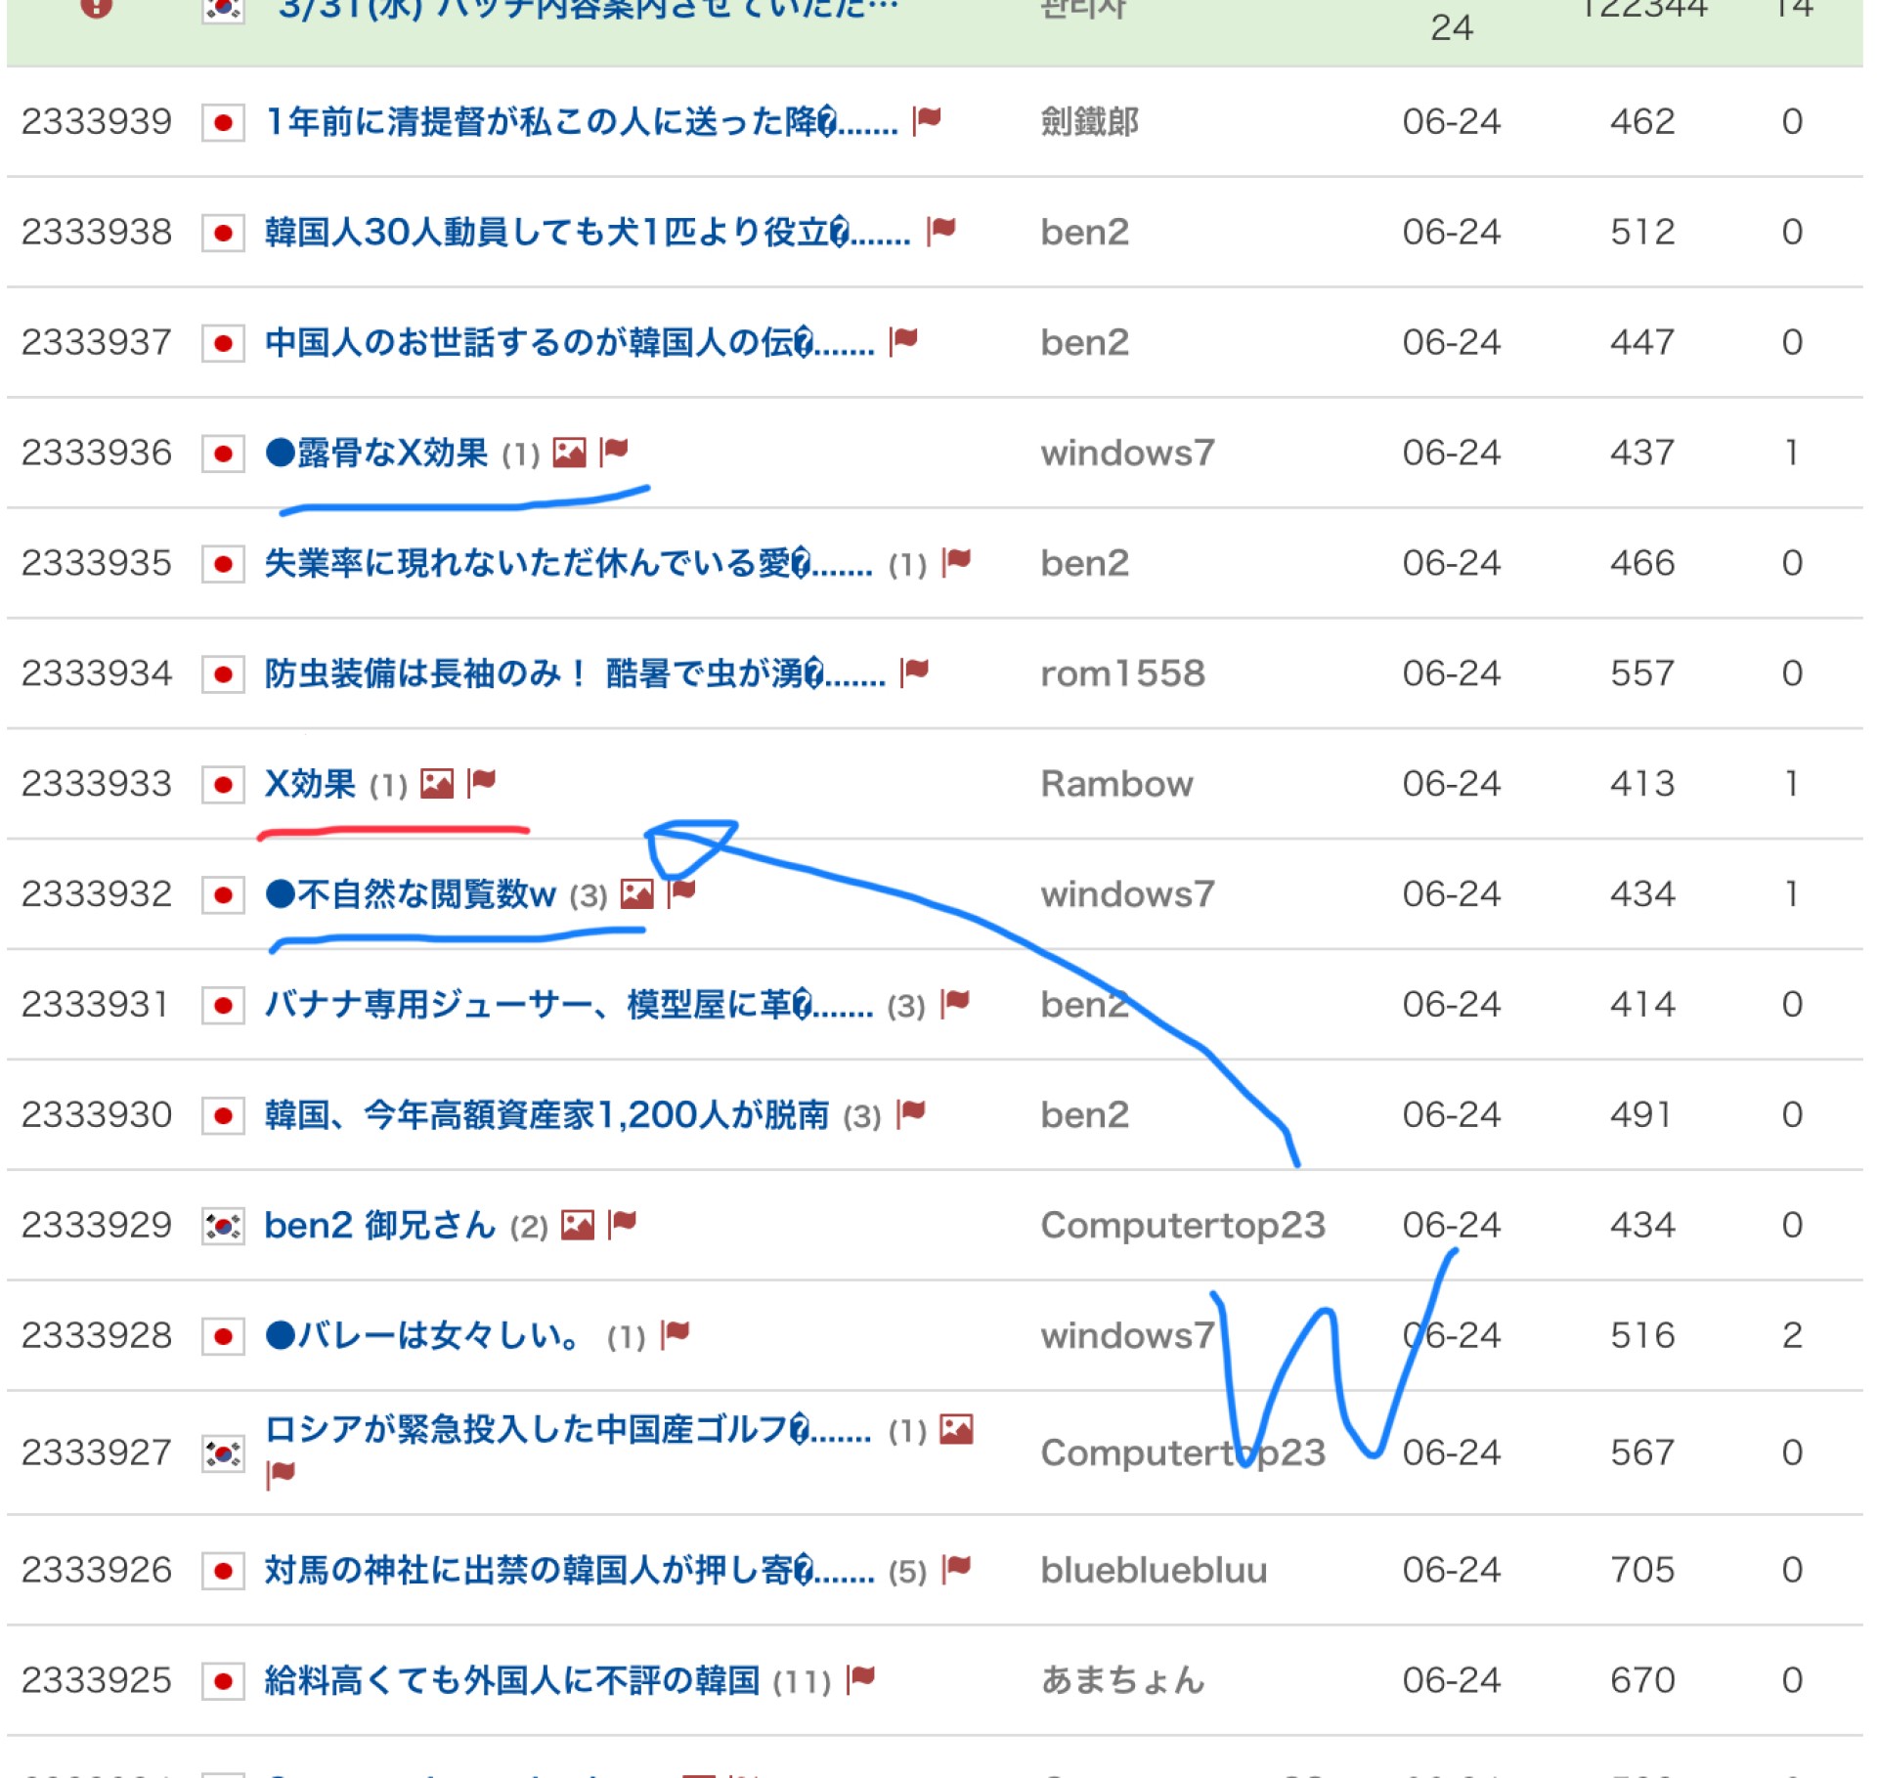Open thread ben2 御兄さん
This screenshot has height=1778, width=1877.
tap(380, 1227)
